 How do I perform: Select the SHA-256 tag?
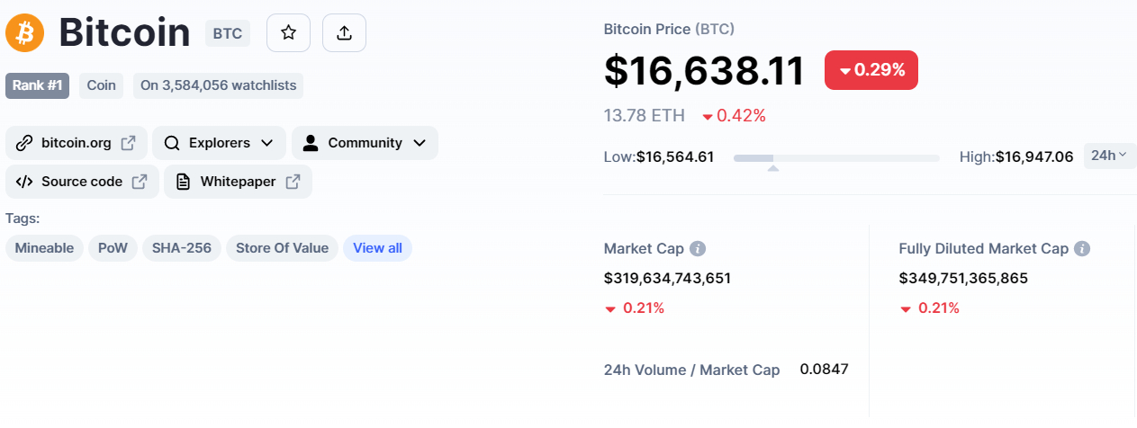pos(181,248)
